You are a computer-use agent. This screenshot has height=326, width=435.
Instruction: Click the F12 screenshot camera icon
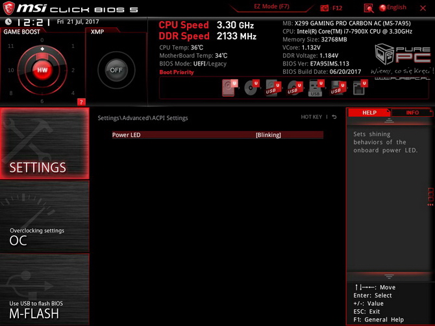point(325,8)
